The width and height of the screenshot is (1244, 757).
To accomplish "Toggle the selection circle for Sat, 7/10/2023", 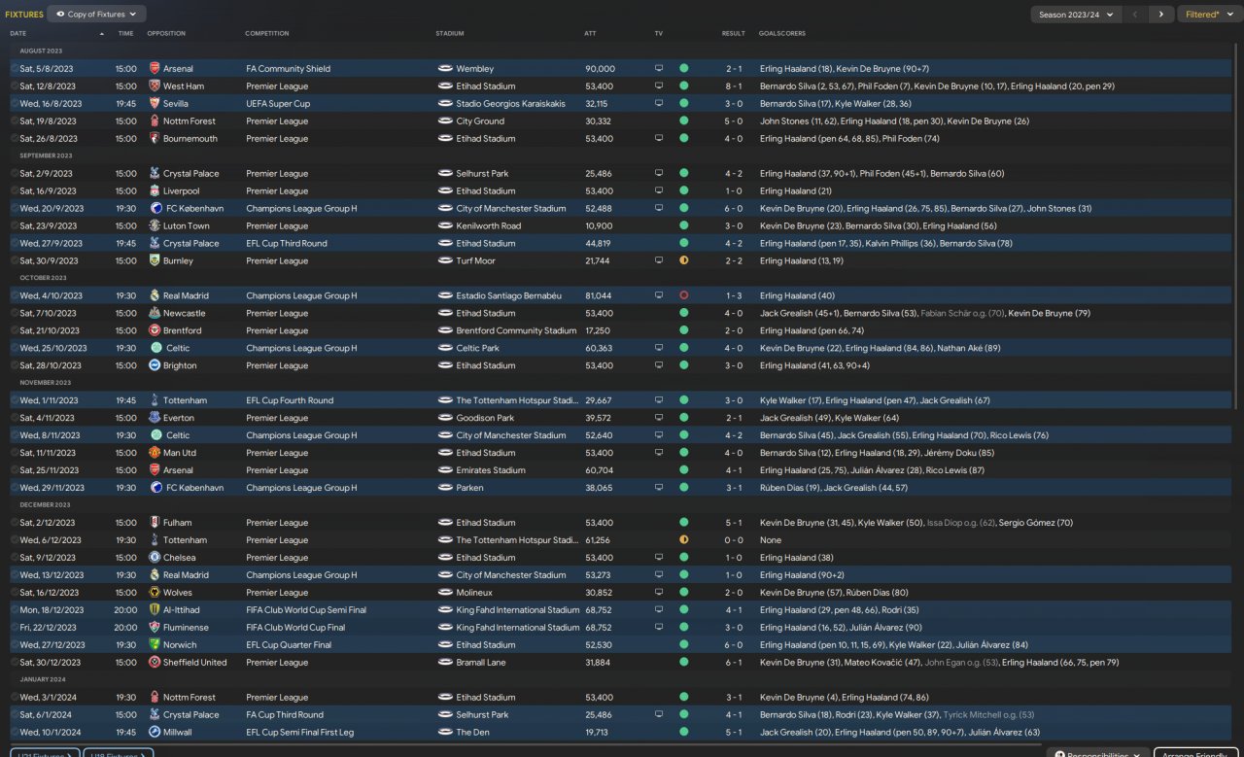I will [15, 314].
